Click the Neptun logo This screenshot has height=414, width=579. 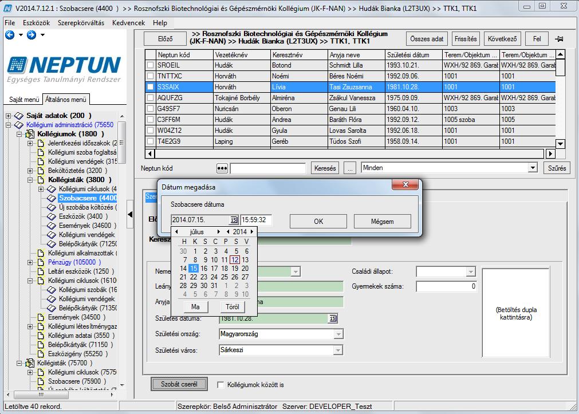tap(64, 69)
